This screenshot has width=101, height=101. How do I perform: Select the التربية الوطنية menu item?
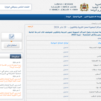pos(77,17)
